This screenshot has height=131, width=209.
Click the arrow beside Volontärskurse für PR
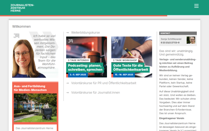[x=68, y=83]
